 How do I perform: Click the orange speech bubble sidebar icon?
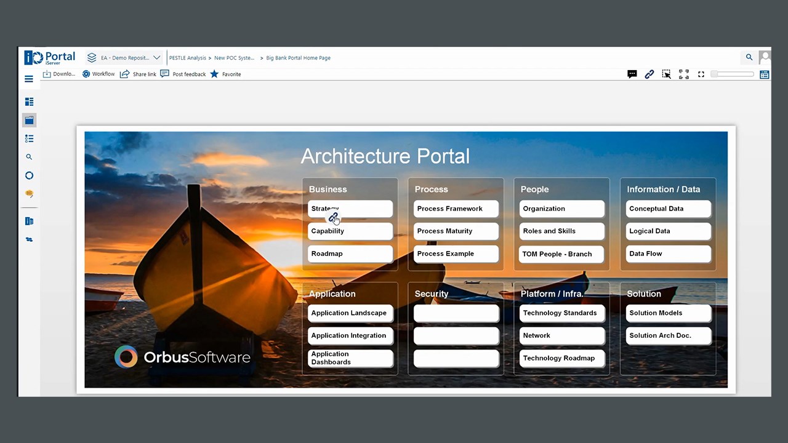[29, 194]
